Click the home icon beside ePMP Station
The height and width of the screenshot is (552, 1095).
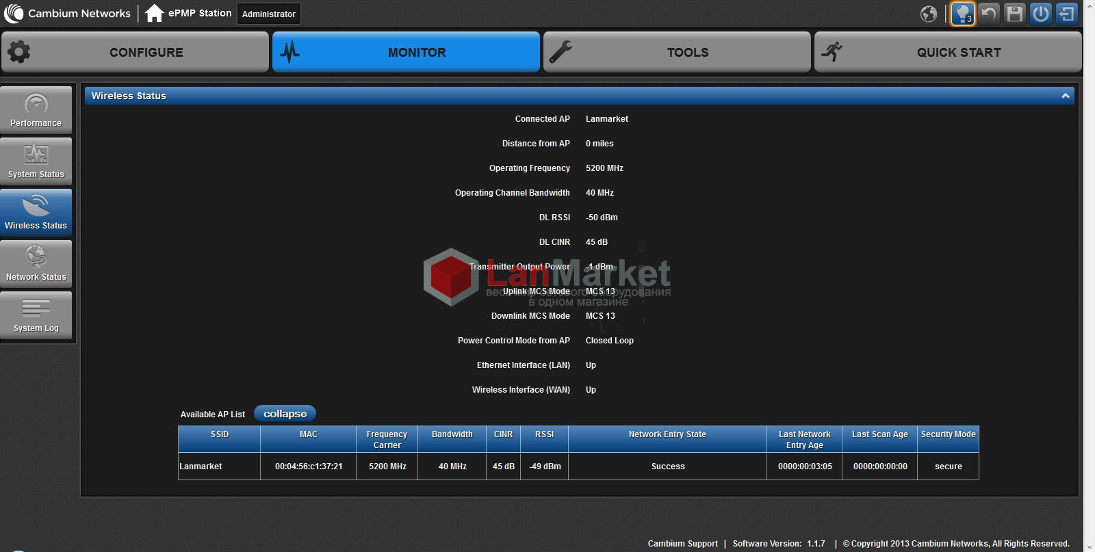[155, 13]
